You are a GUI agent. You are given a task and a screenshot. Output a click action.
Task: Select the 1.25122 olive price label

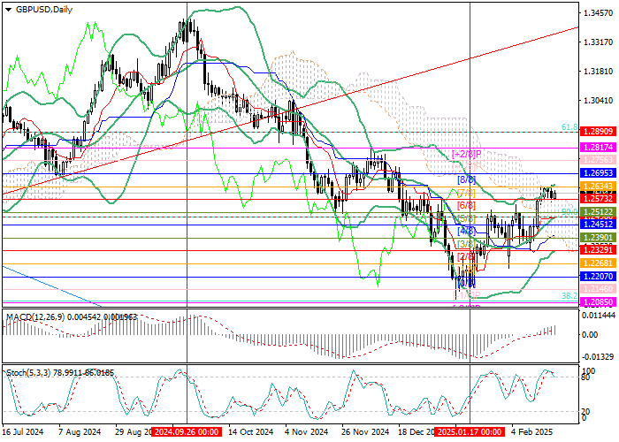point(597,212)
